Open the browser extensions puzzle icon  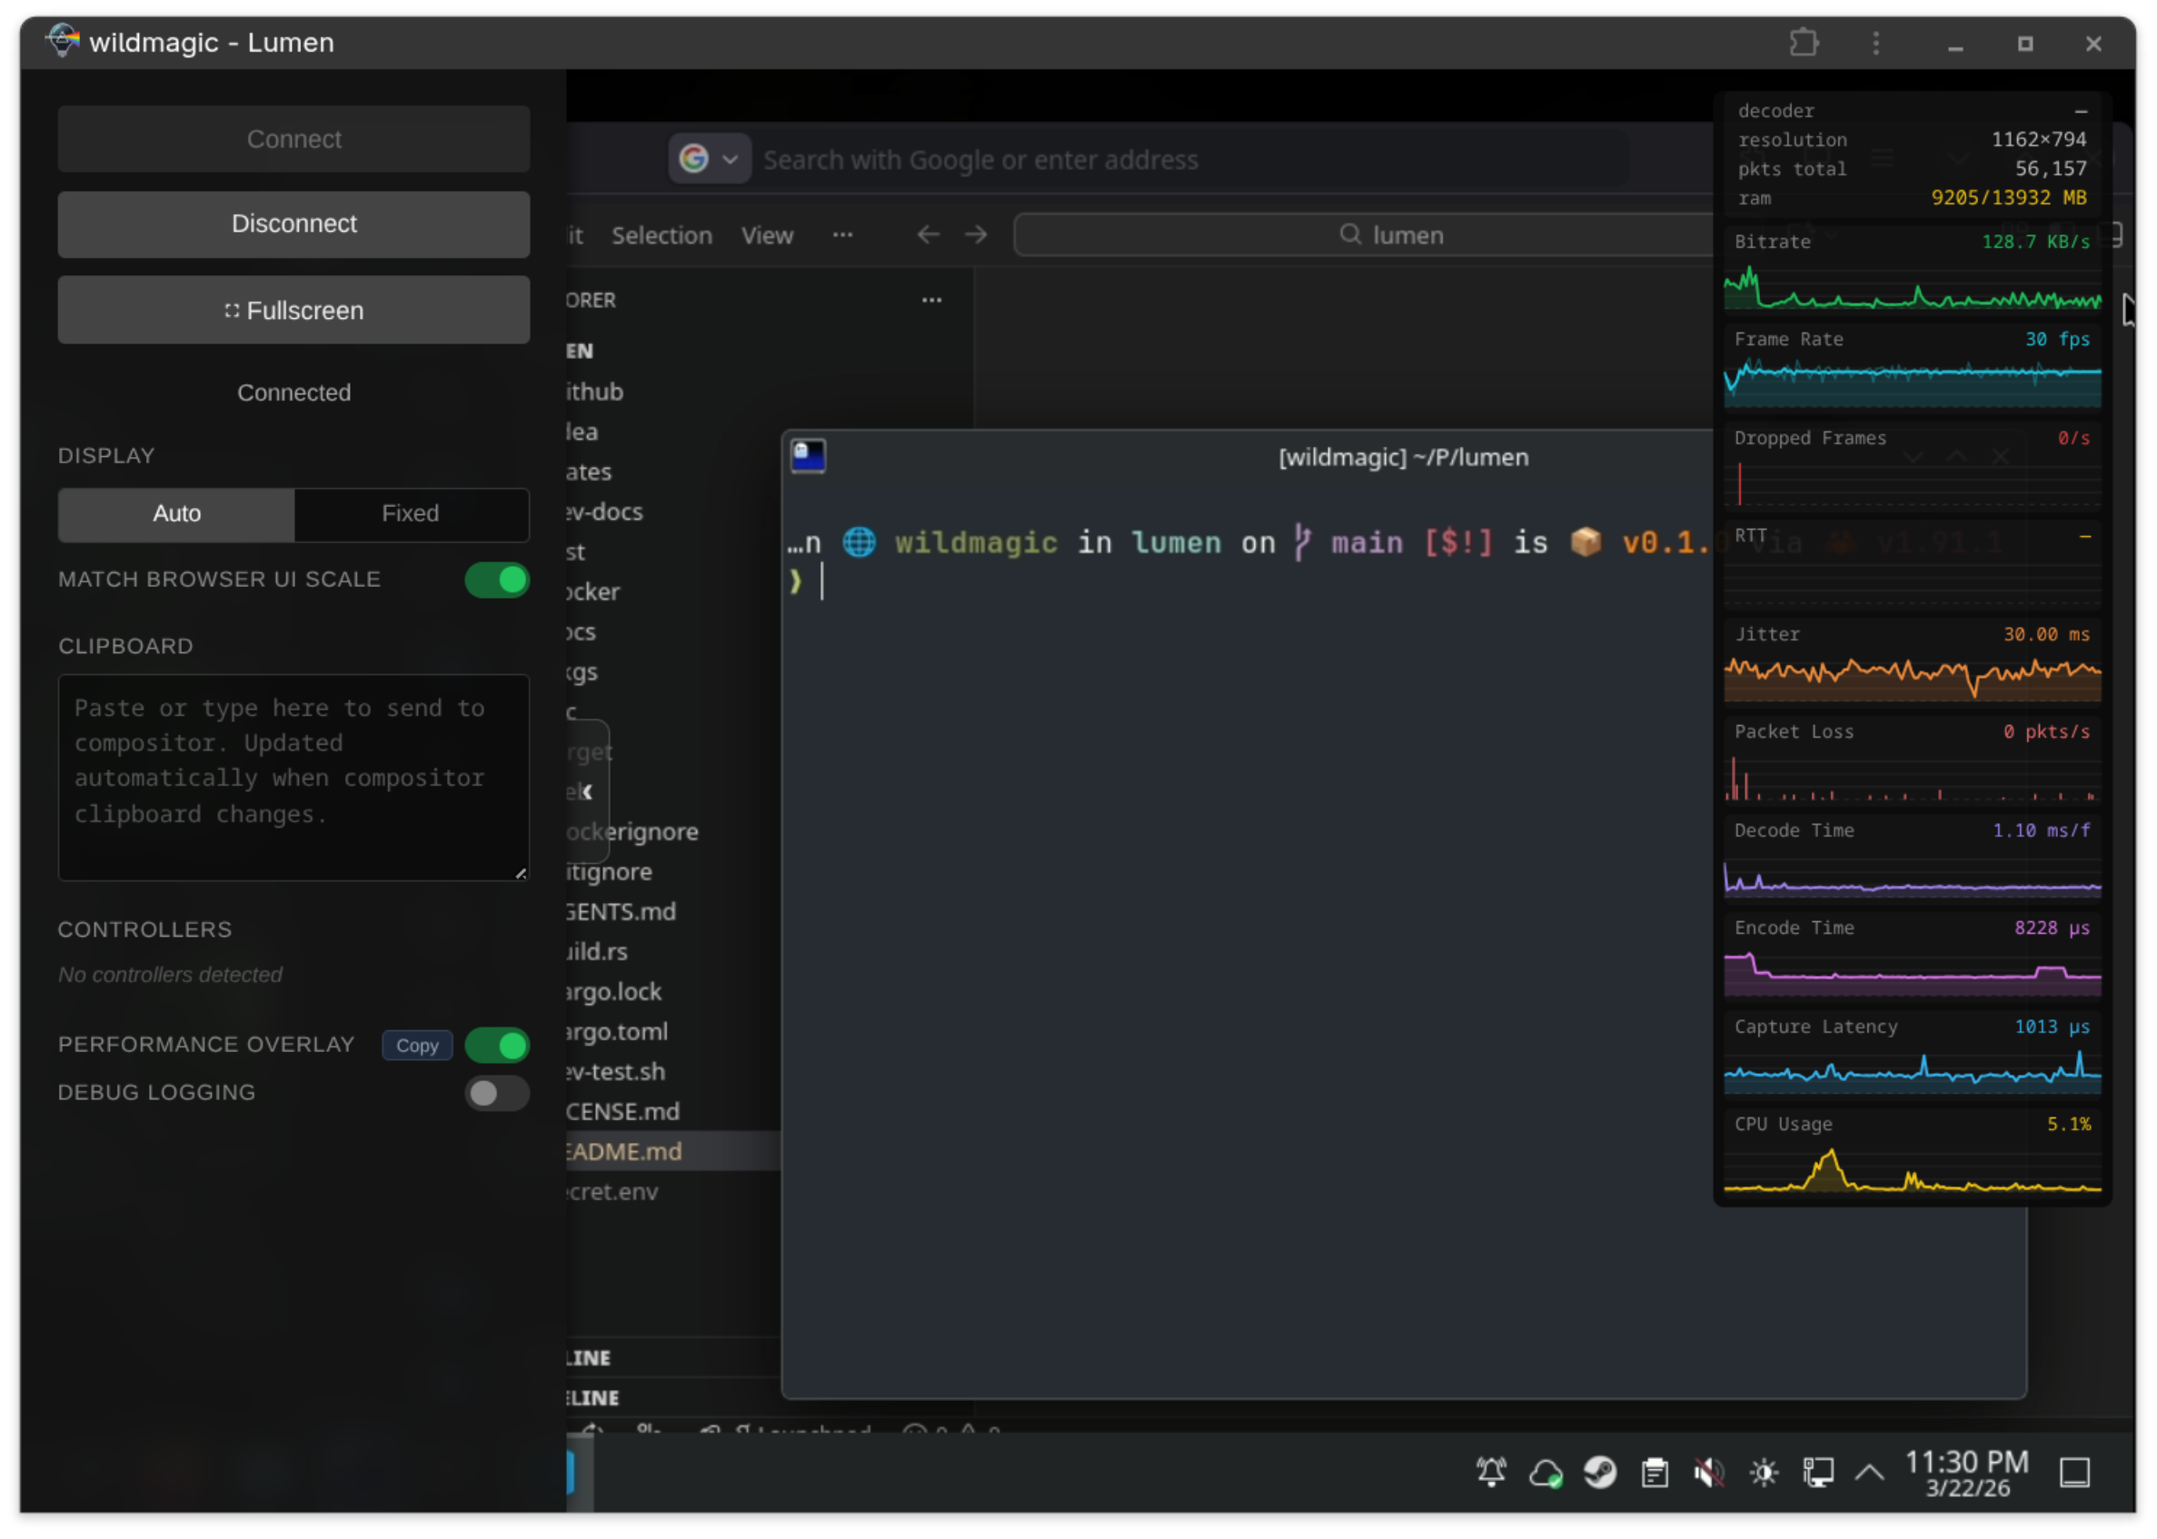[x=1804, y=43]
